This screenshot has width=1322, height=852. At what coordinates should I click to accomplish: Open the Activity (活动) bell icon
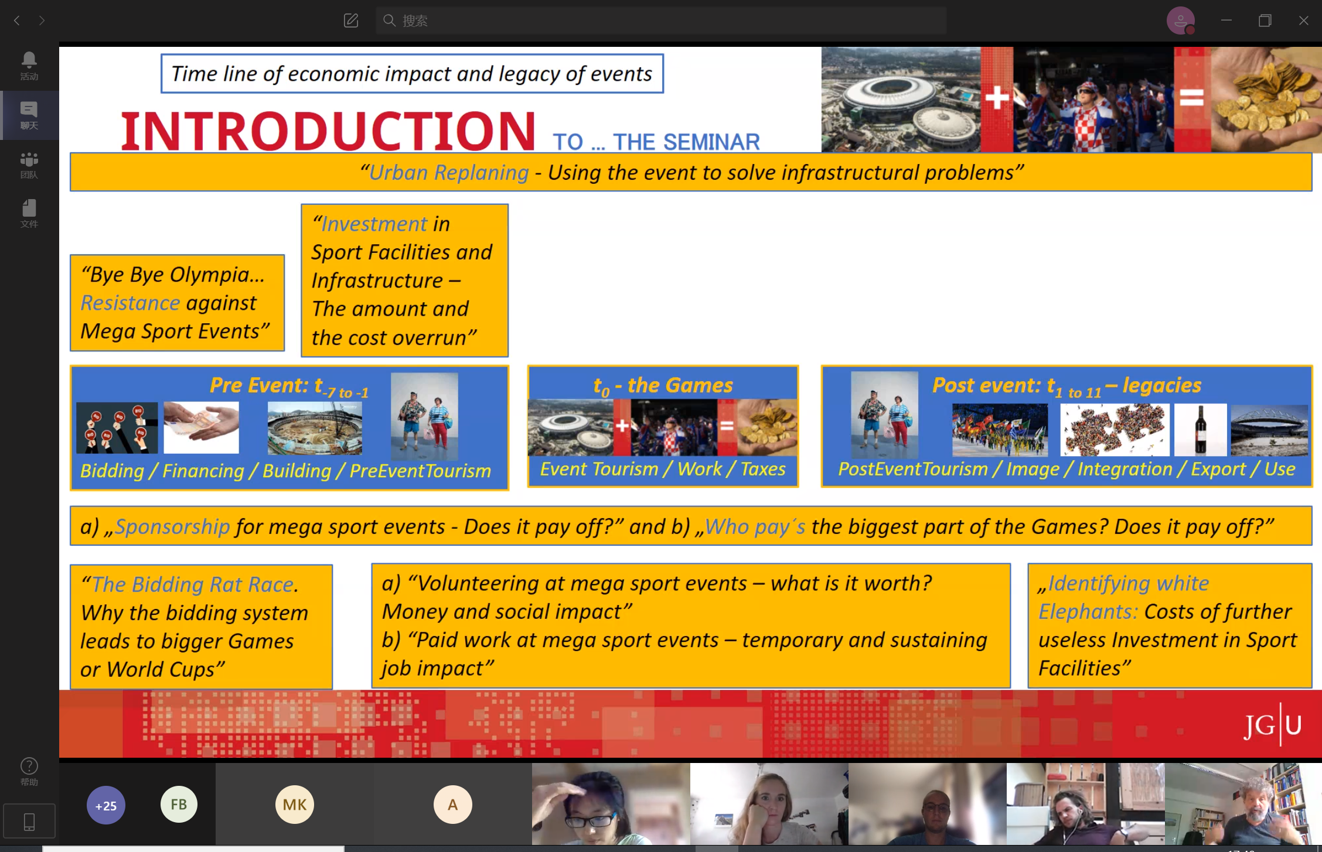point(29,66)
